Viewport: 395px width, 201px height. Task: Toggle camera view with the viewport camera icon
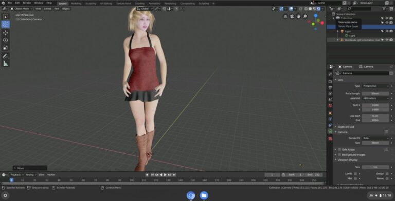point(292,16)
